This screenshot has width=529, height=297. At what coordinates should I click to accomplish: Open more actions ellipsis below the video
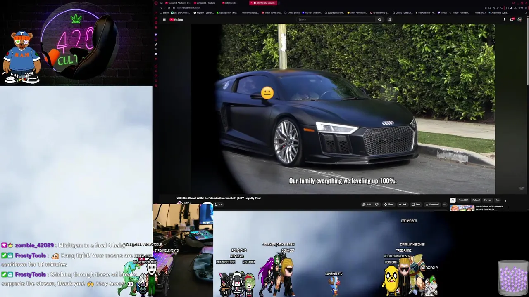[445, 205]
